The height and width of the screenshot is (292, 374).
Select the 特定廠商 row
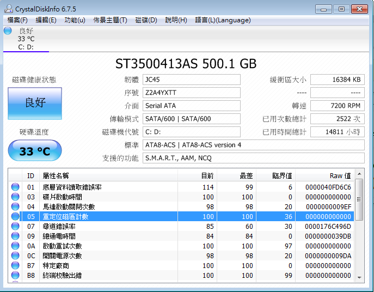coord(181,265)
